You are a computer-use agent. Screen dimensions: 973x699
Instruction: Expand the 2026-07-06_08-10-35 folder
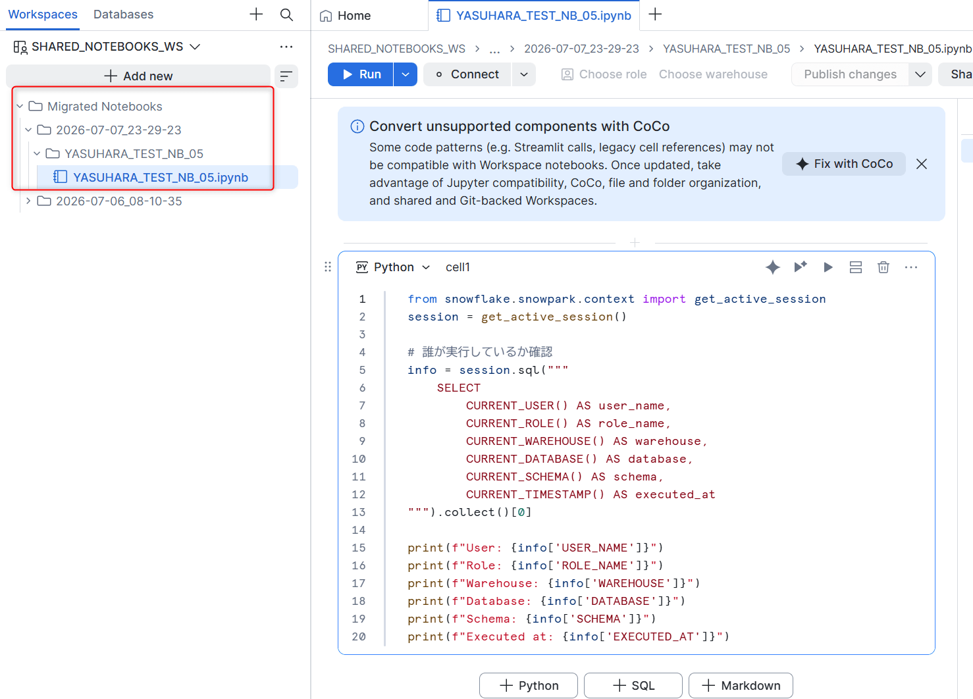[x=28, y=201]
